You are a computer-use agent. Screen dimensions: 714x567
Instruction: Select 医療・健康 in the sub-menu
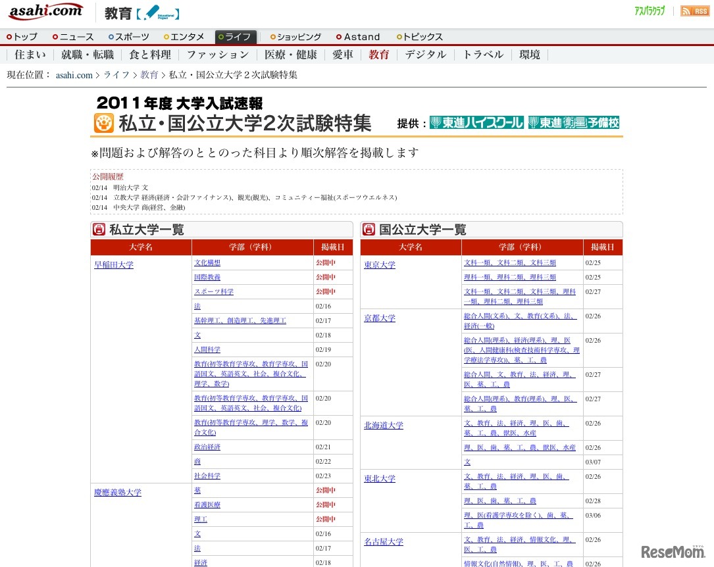[290, 55]
